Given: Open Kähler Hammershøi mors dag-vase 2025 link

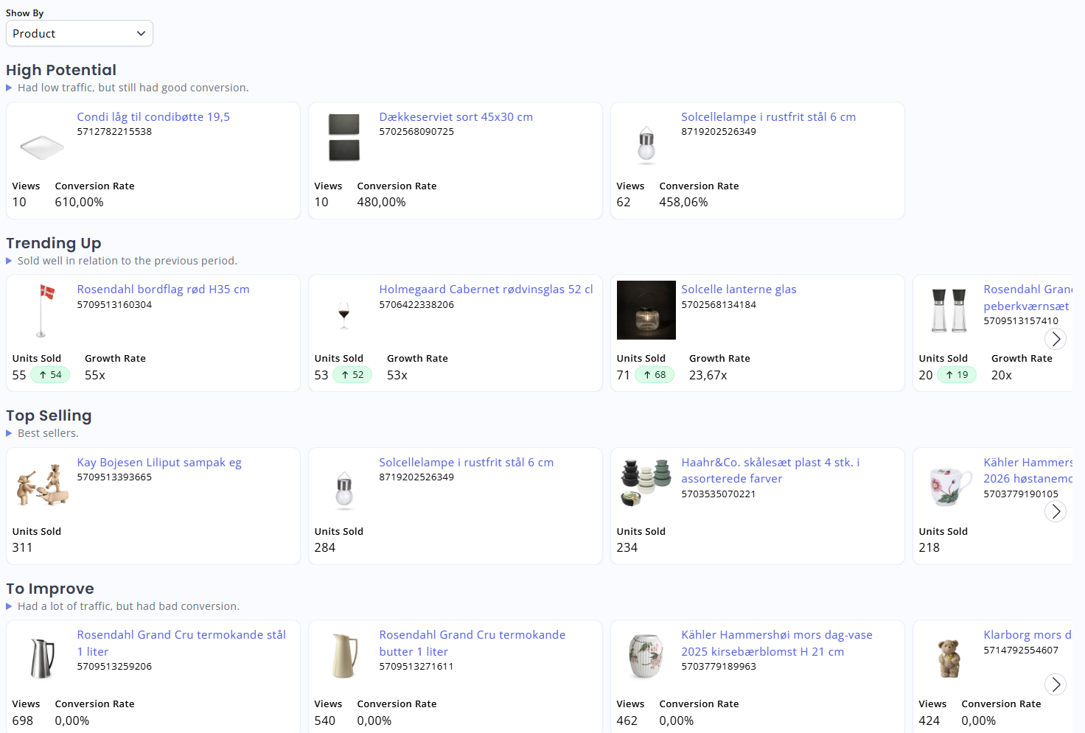Looking at the screenshot, I should point(776,643).
